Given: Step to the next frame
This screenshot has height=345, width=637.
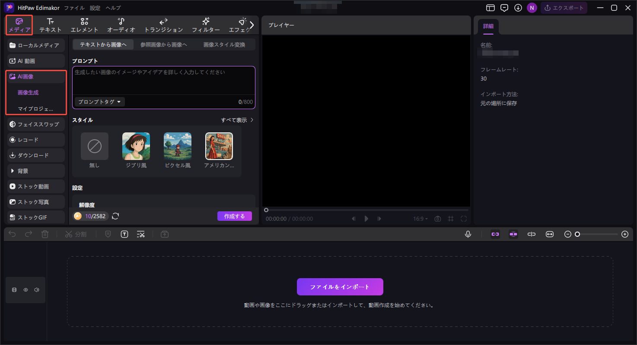Looking at the screenshot, I should tap(379, 219).
